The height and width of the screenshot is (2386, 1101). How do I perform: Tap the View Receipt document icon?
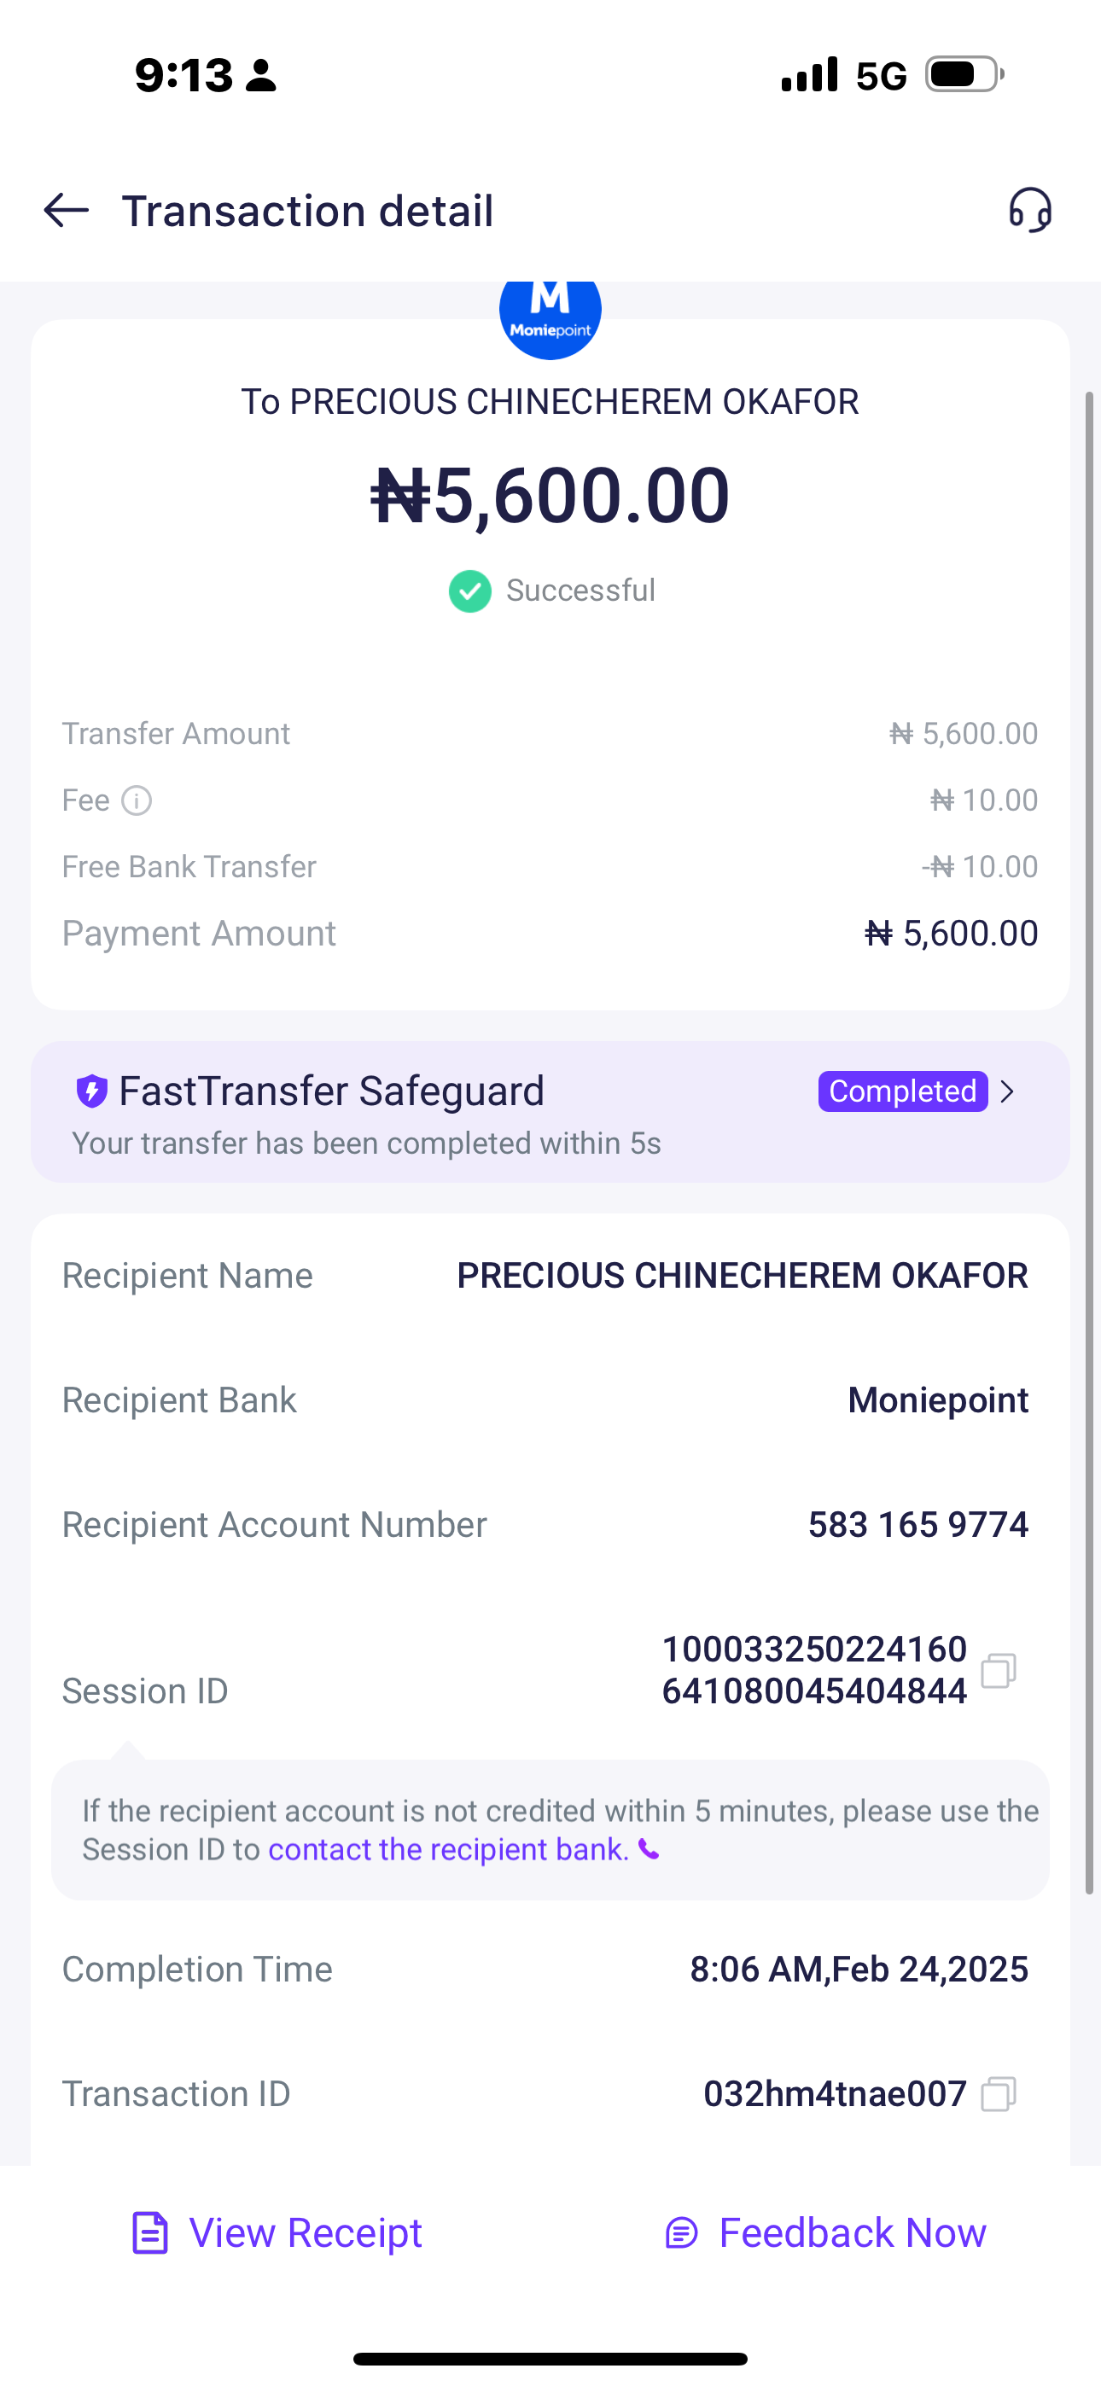(150, 2232)
